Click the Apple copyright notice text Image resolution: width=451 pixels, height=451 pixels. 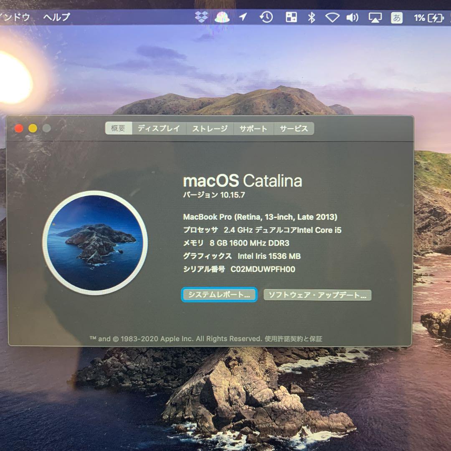[176, 339]
